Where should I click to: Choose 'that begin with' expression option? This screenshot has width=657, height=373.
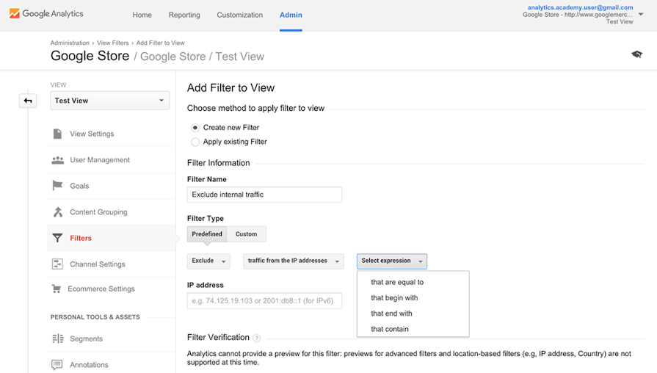coord(394,298)
